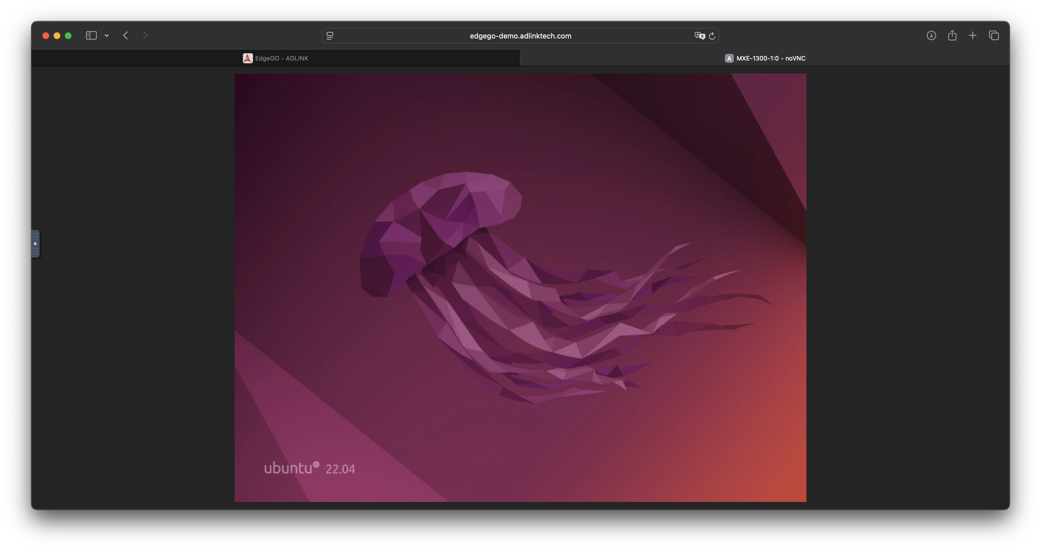Open the page menu icon in address bar

330,36
